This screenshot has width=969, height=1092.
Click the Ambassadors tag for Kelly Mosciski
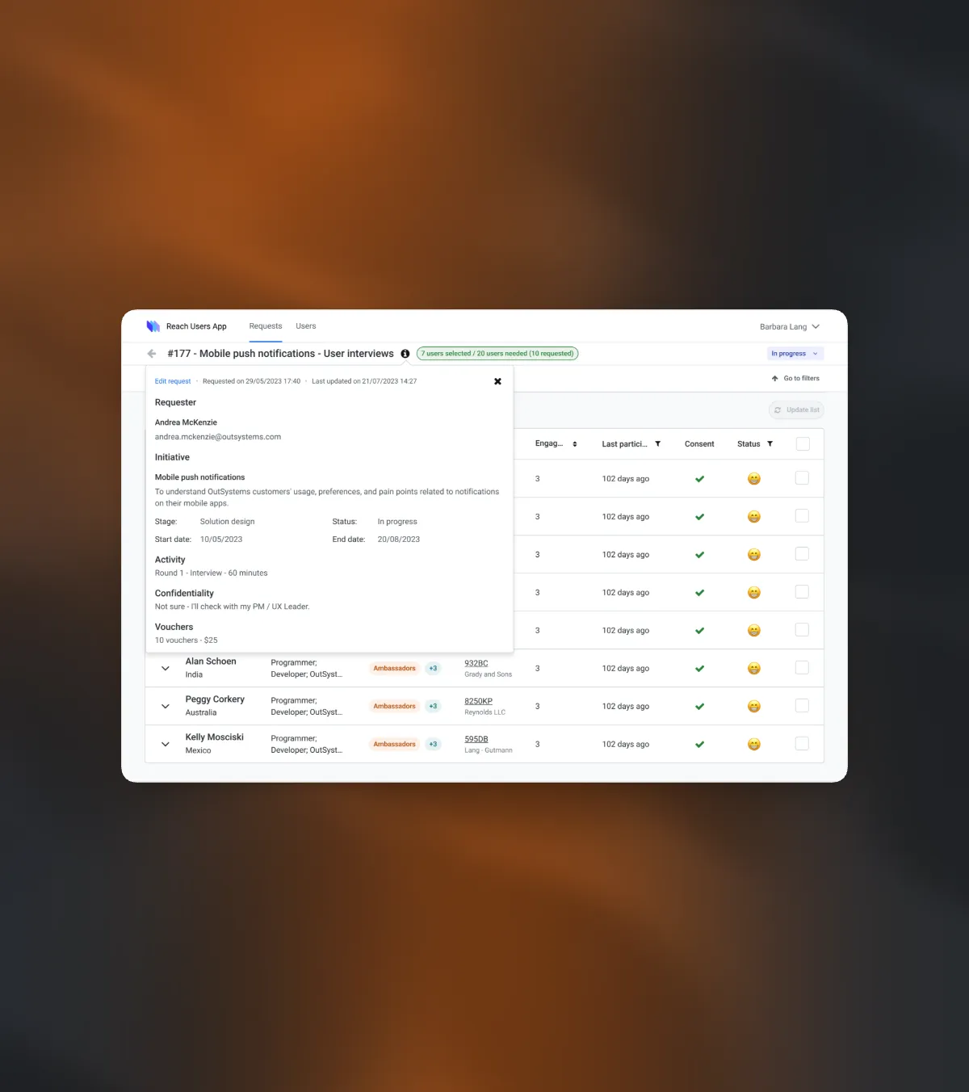(x=395, y=745)
